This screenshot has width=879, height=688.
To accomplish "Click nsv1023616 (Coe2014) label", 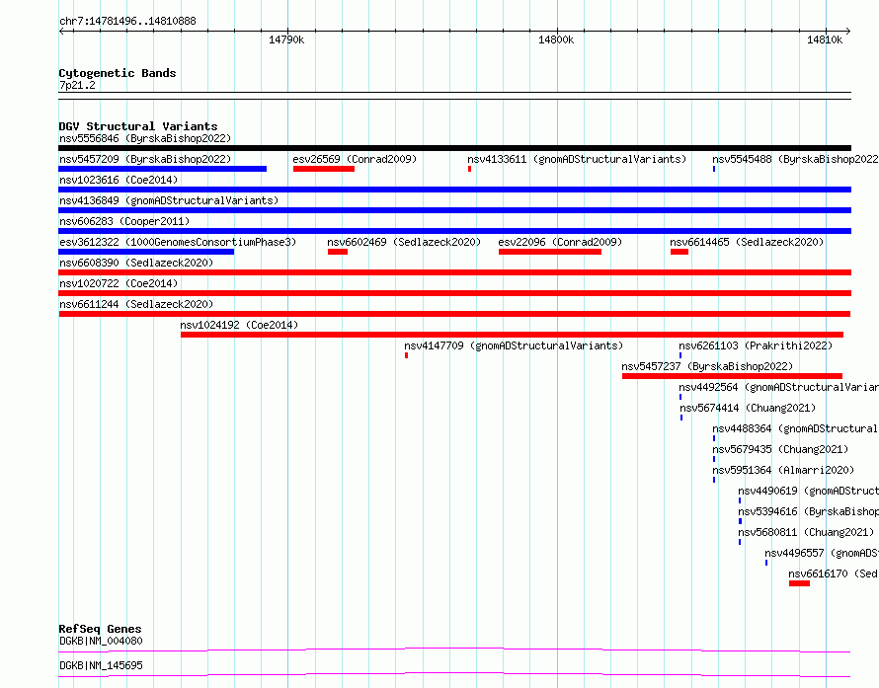I will click(119, 180).
